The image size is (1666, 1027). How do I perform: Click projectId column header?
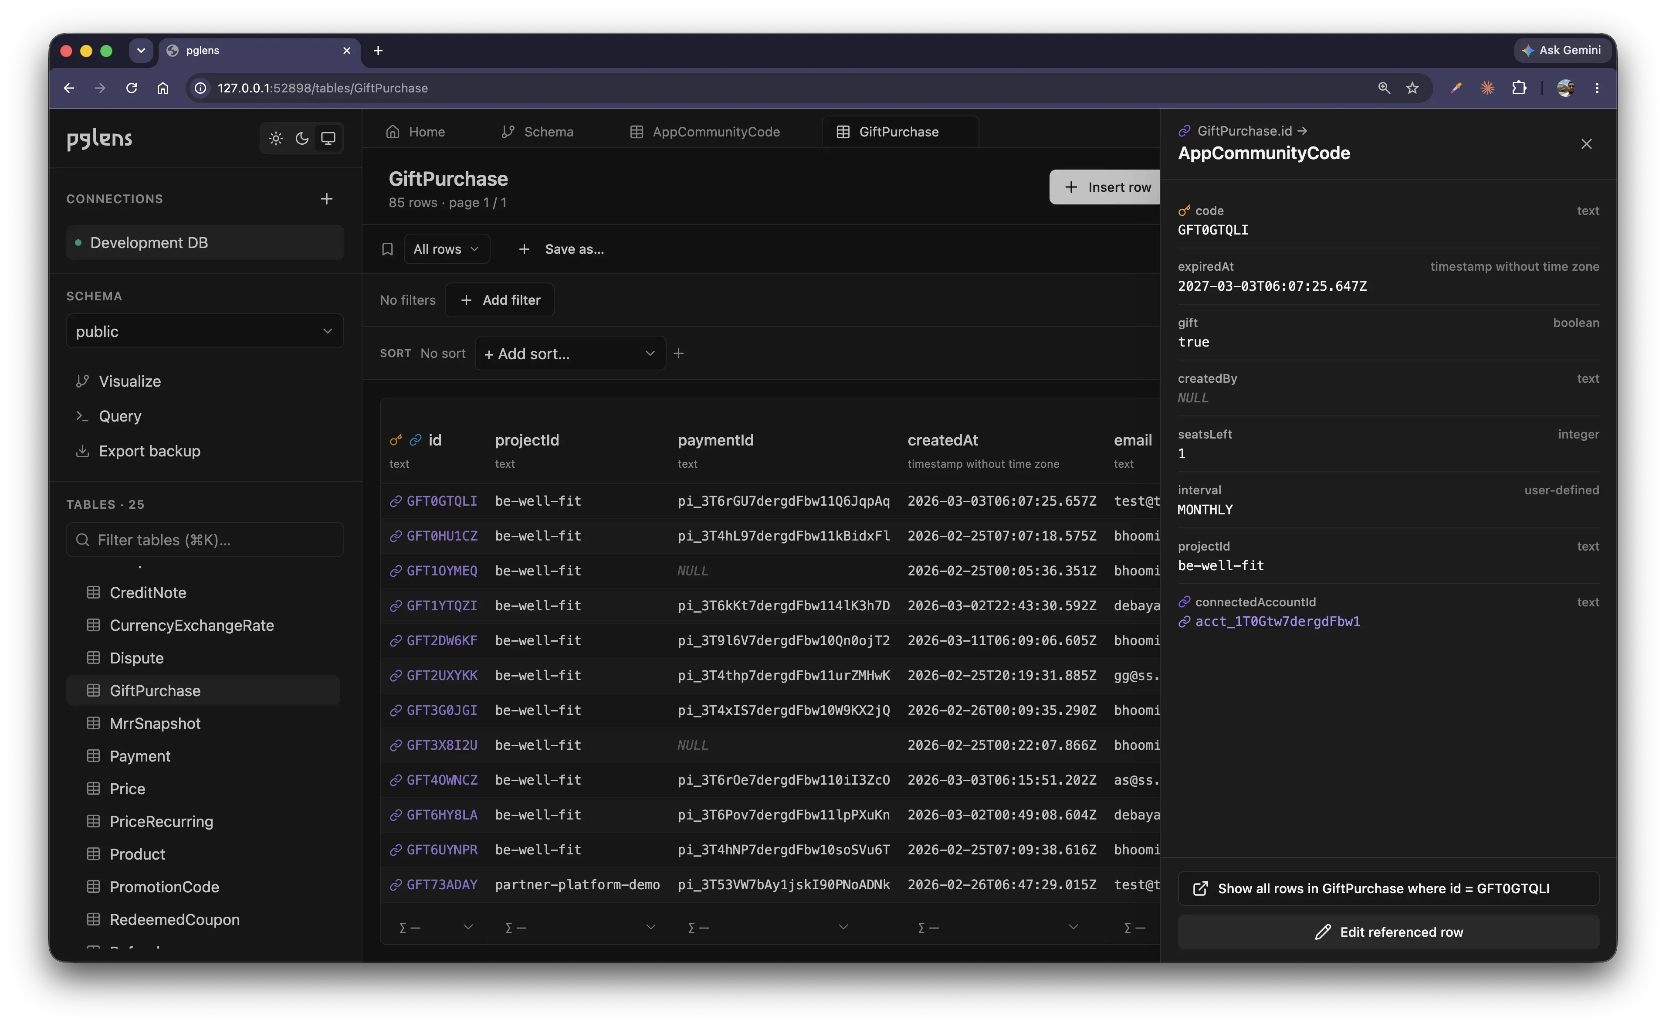click(x=528, y=440)
